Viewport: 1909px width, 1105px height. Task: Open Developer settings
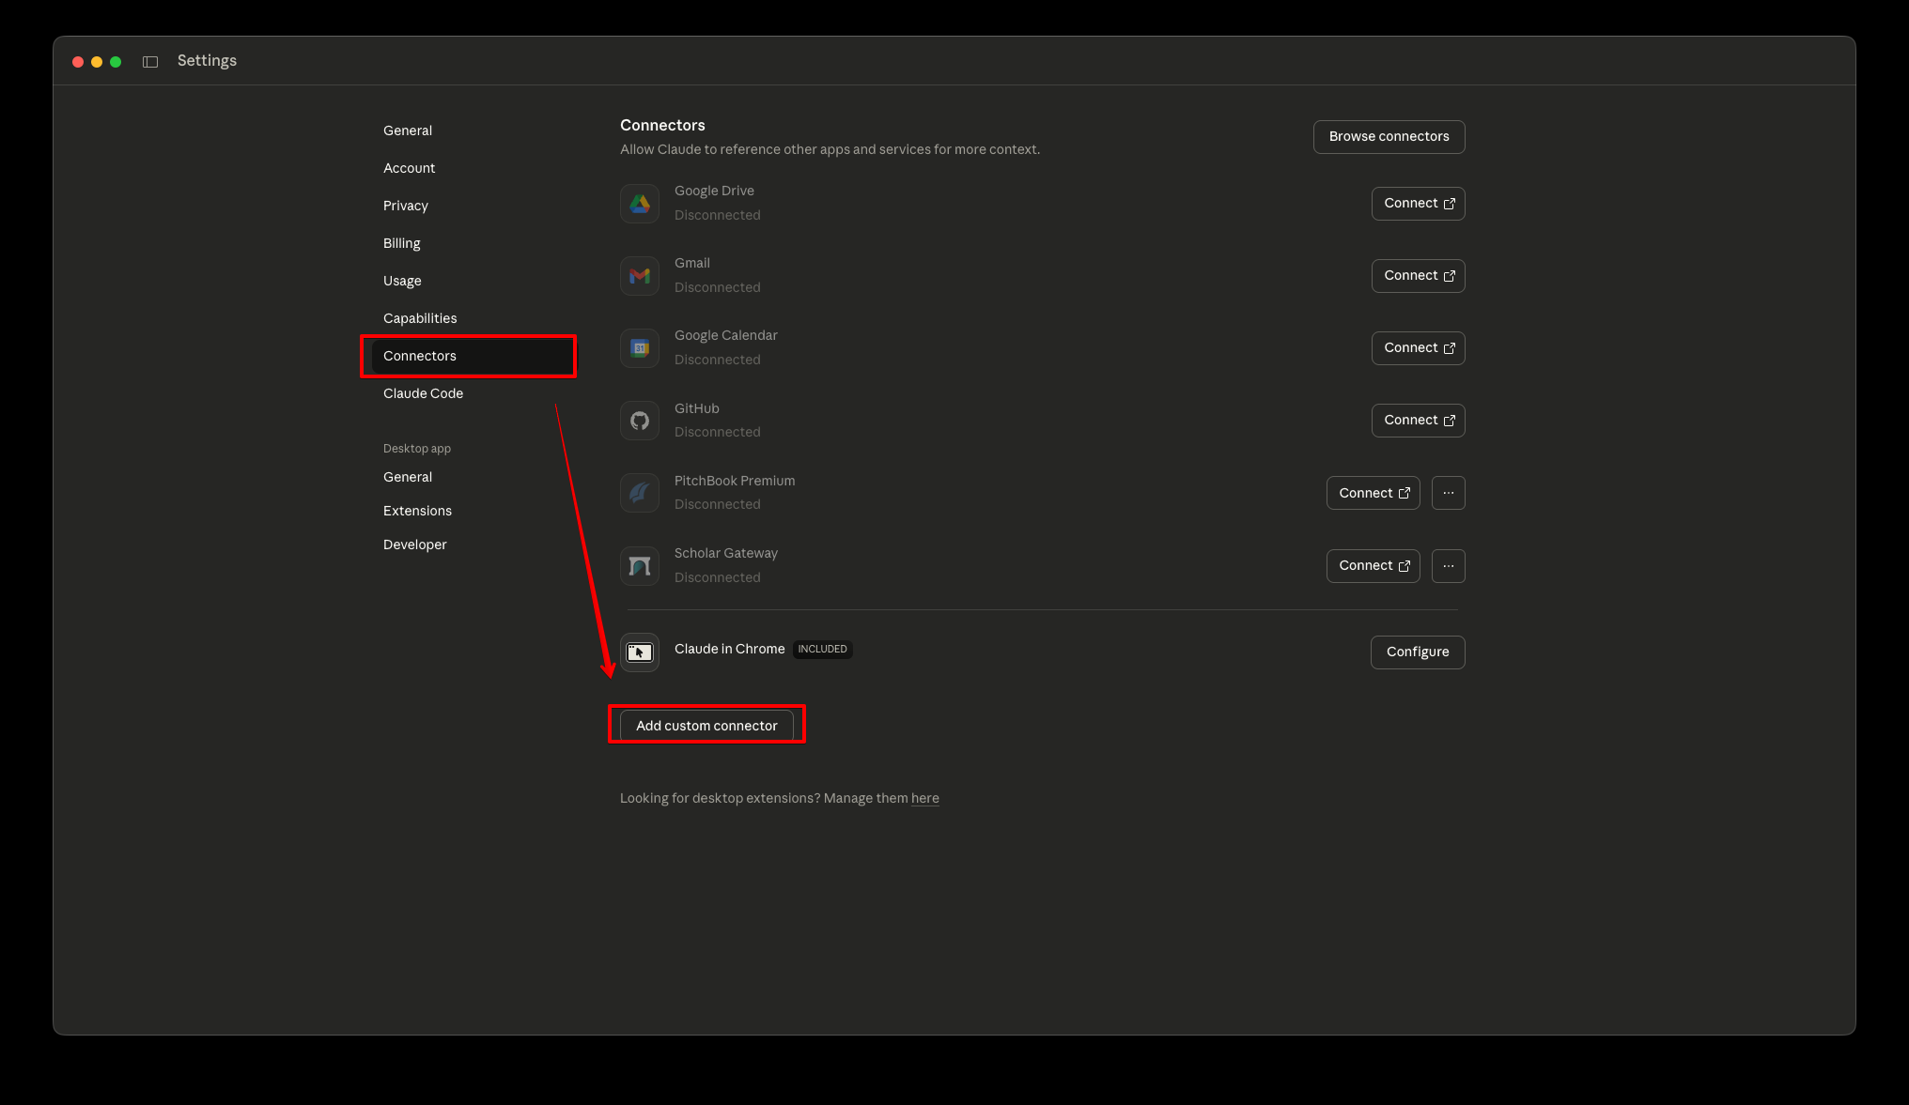tap(415, 545)
